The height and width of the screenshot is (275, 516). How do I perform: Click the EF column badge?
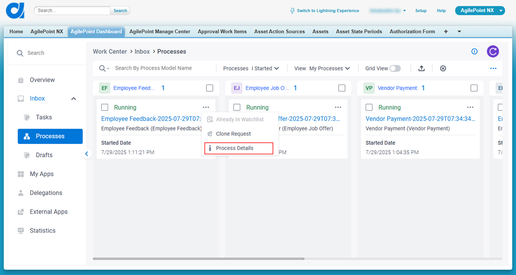point(104,88)
